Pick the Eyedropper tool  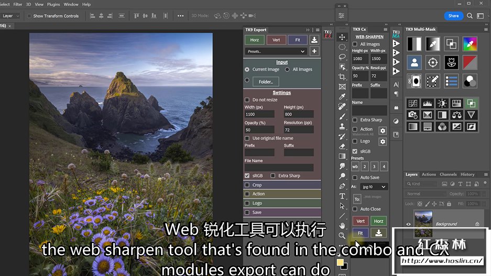coord(342,96)
